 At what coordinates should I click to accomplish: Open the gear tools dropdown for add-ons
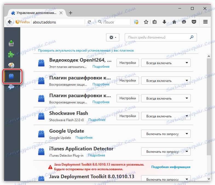(113, 37)
